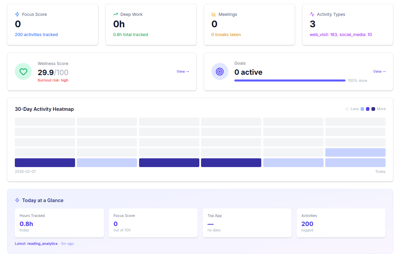Click the Meetings bar chart icon
This screenshot has height=257, width=398.
click(x=214, y=14)
